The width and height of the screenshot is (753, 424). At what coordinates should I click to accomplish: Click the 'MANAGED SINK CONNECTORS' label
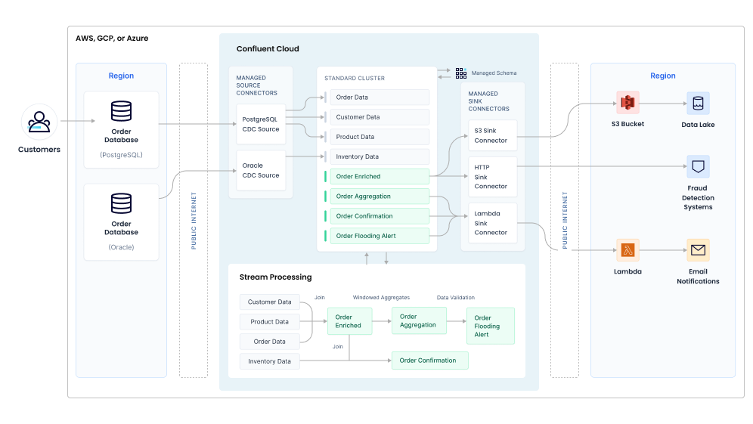click(x=488, y=101)
